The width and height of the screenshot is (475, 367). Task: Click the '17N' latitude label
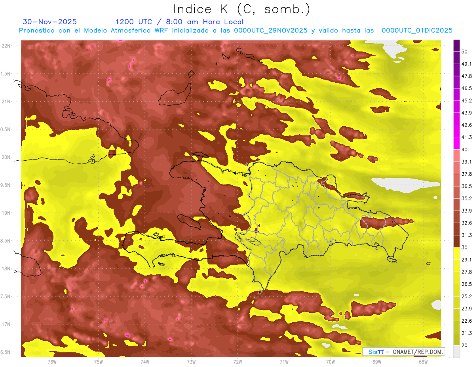click(6, 325)
